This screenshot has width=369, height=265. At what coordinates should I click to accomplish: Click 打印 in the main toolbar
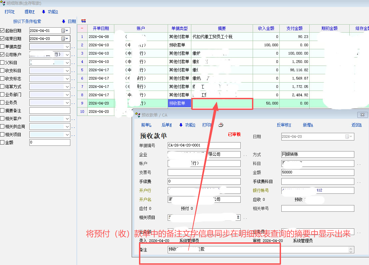click(x=10, y=12)
